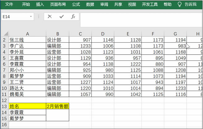This screenshot has height=129, width=203.
Task: Click the 告诉我 search box
Action: click(190, 4)
